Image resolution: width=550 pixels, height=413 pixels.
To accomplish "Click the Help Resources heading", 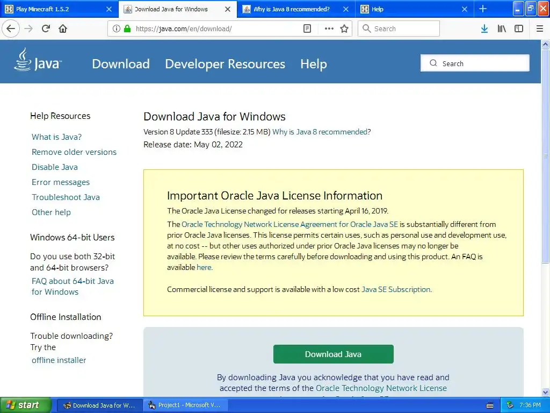I will click(x=60, y=116).
